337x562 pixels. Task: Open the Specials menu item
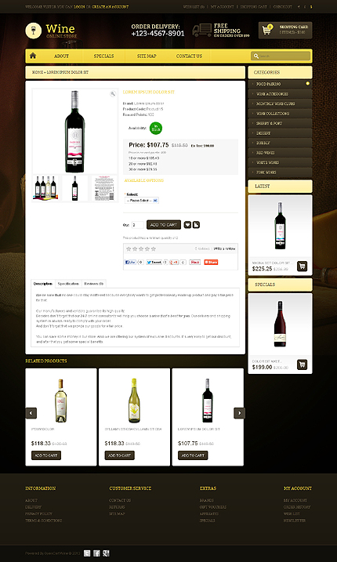point(103,56)
